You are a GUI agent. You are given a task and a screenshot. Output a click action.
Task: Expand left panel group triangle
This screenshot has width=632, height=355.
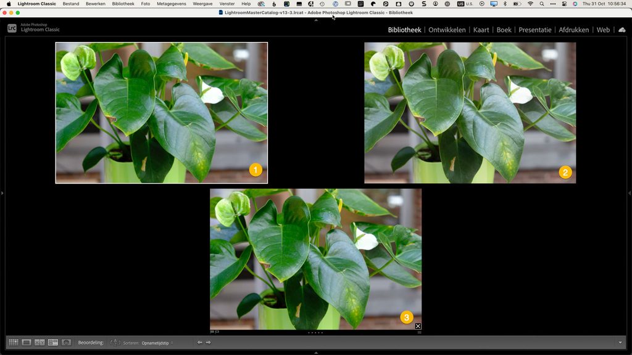pos(2,193)
